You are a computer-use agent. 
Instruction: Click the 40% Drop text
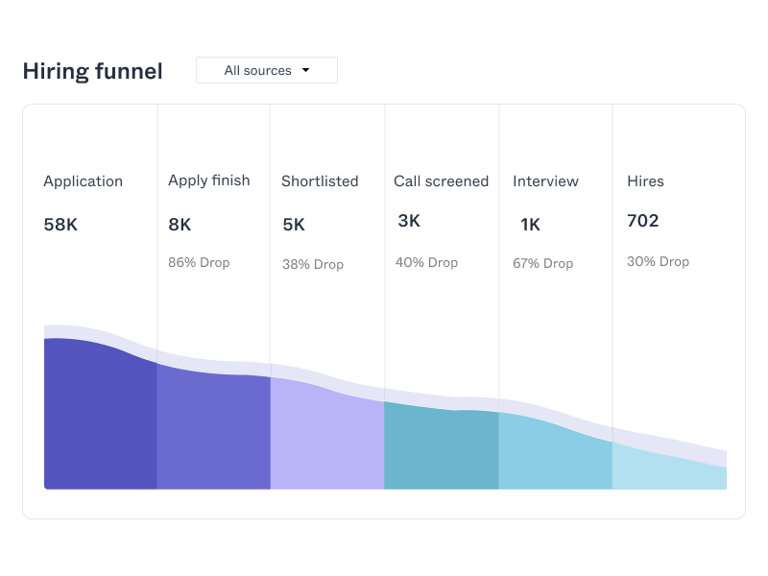[x=426, y=262]
